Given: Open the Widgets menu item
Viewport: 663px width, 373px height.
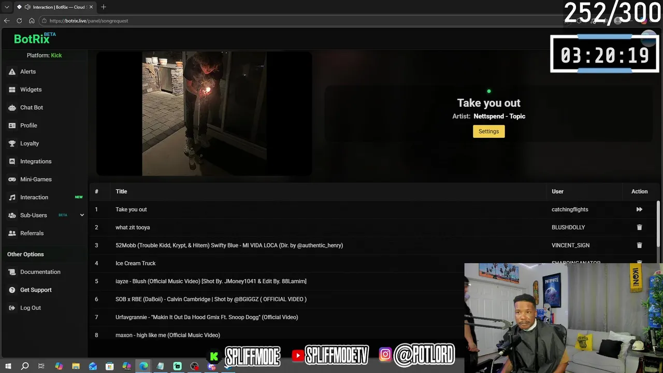Looking at the screenshot, I should point(31,90).
